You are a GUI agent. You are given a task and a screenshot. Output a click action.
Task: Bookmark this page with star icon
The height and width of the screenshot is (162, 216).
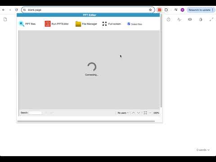pyautogui.click(x=150, y=10)
